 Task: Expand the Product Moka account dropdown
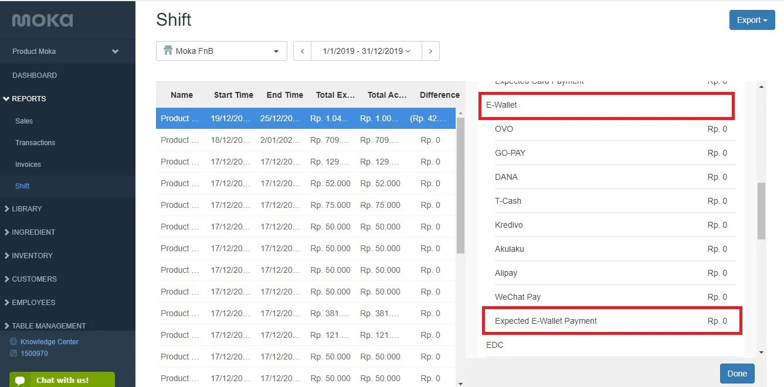(x=67, y=52)
